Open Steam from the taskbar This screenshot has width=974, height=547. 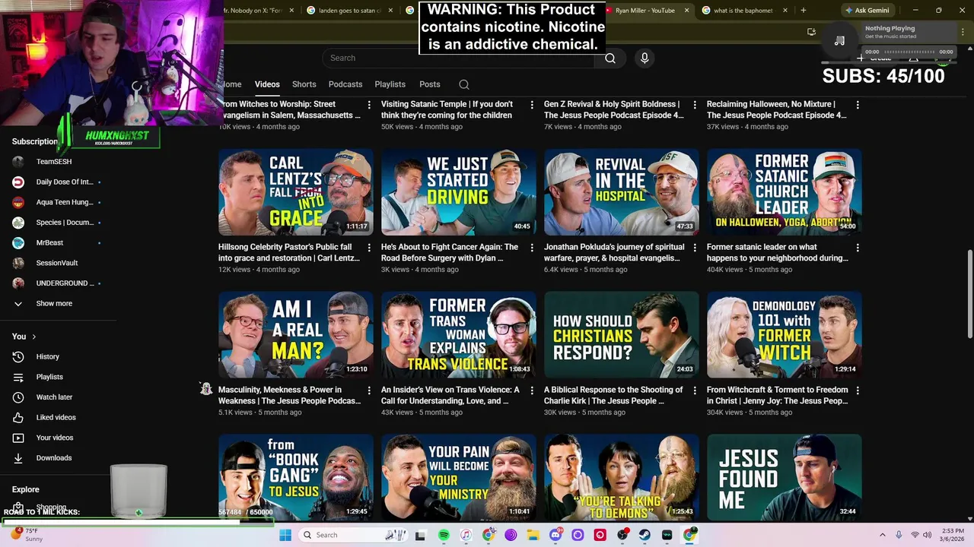[645, 535]
